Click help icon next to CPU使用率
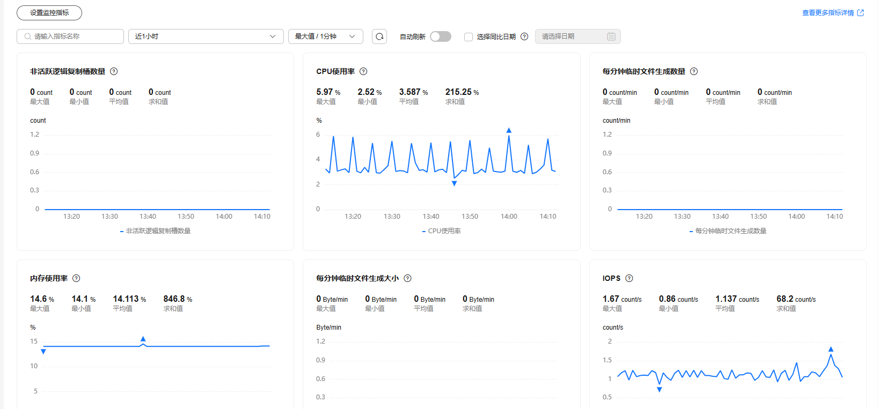 coord(363,71)
